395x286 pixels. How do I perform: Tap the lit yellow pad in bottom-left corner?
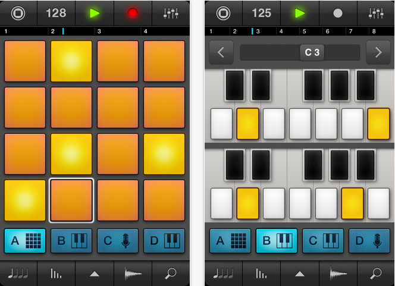click(25, 200)
